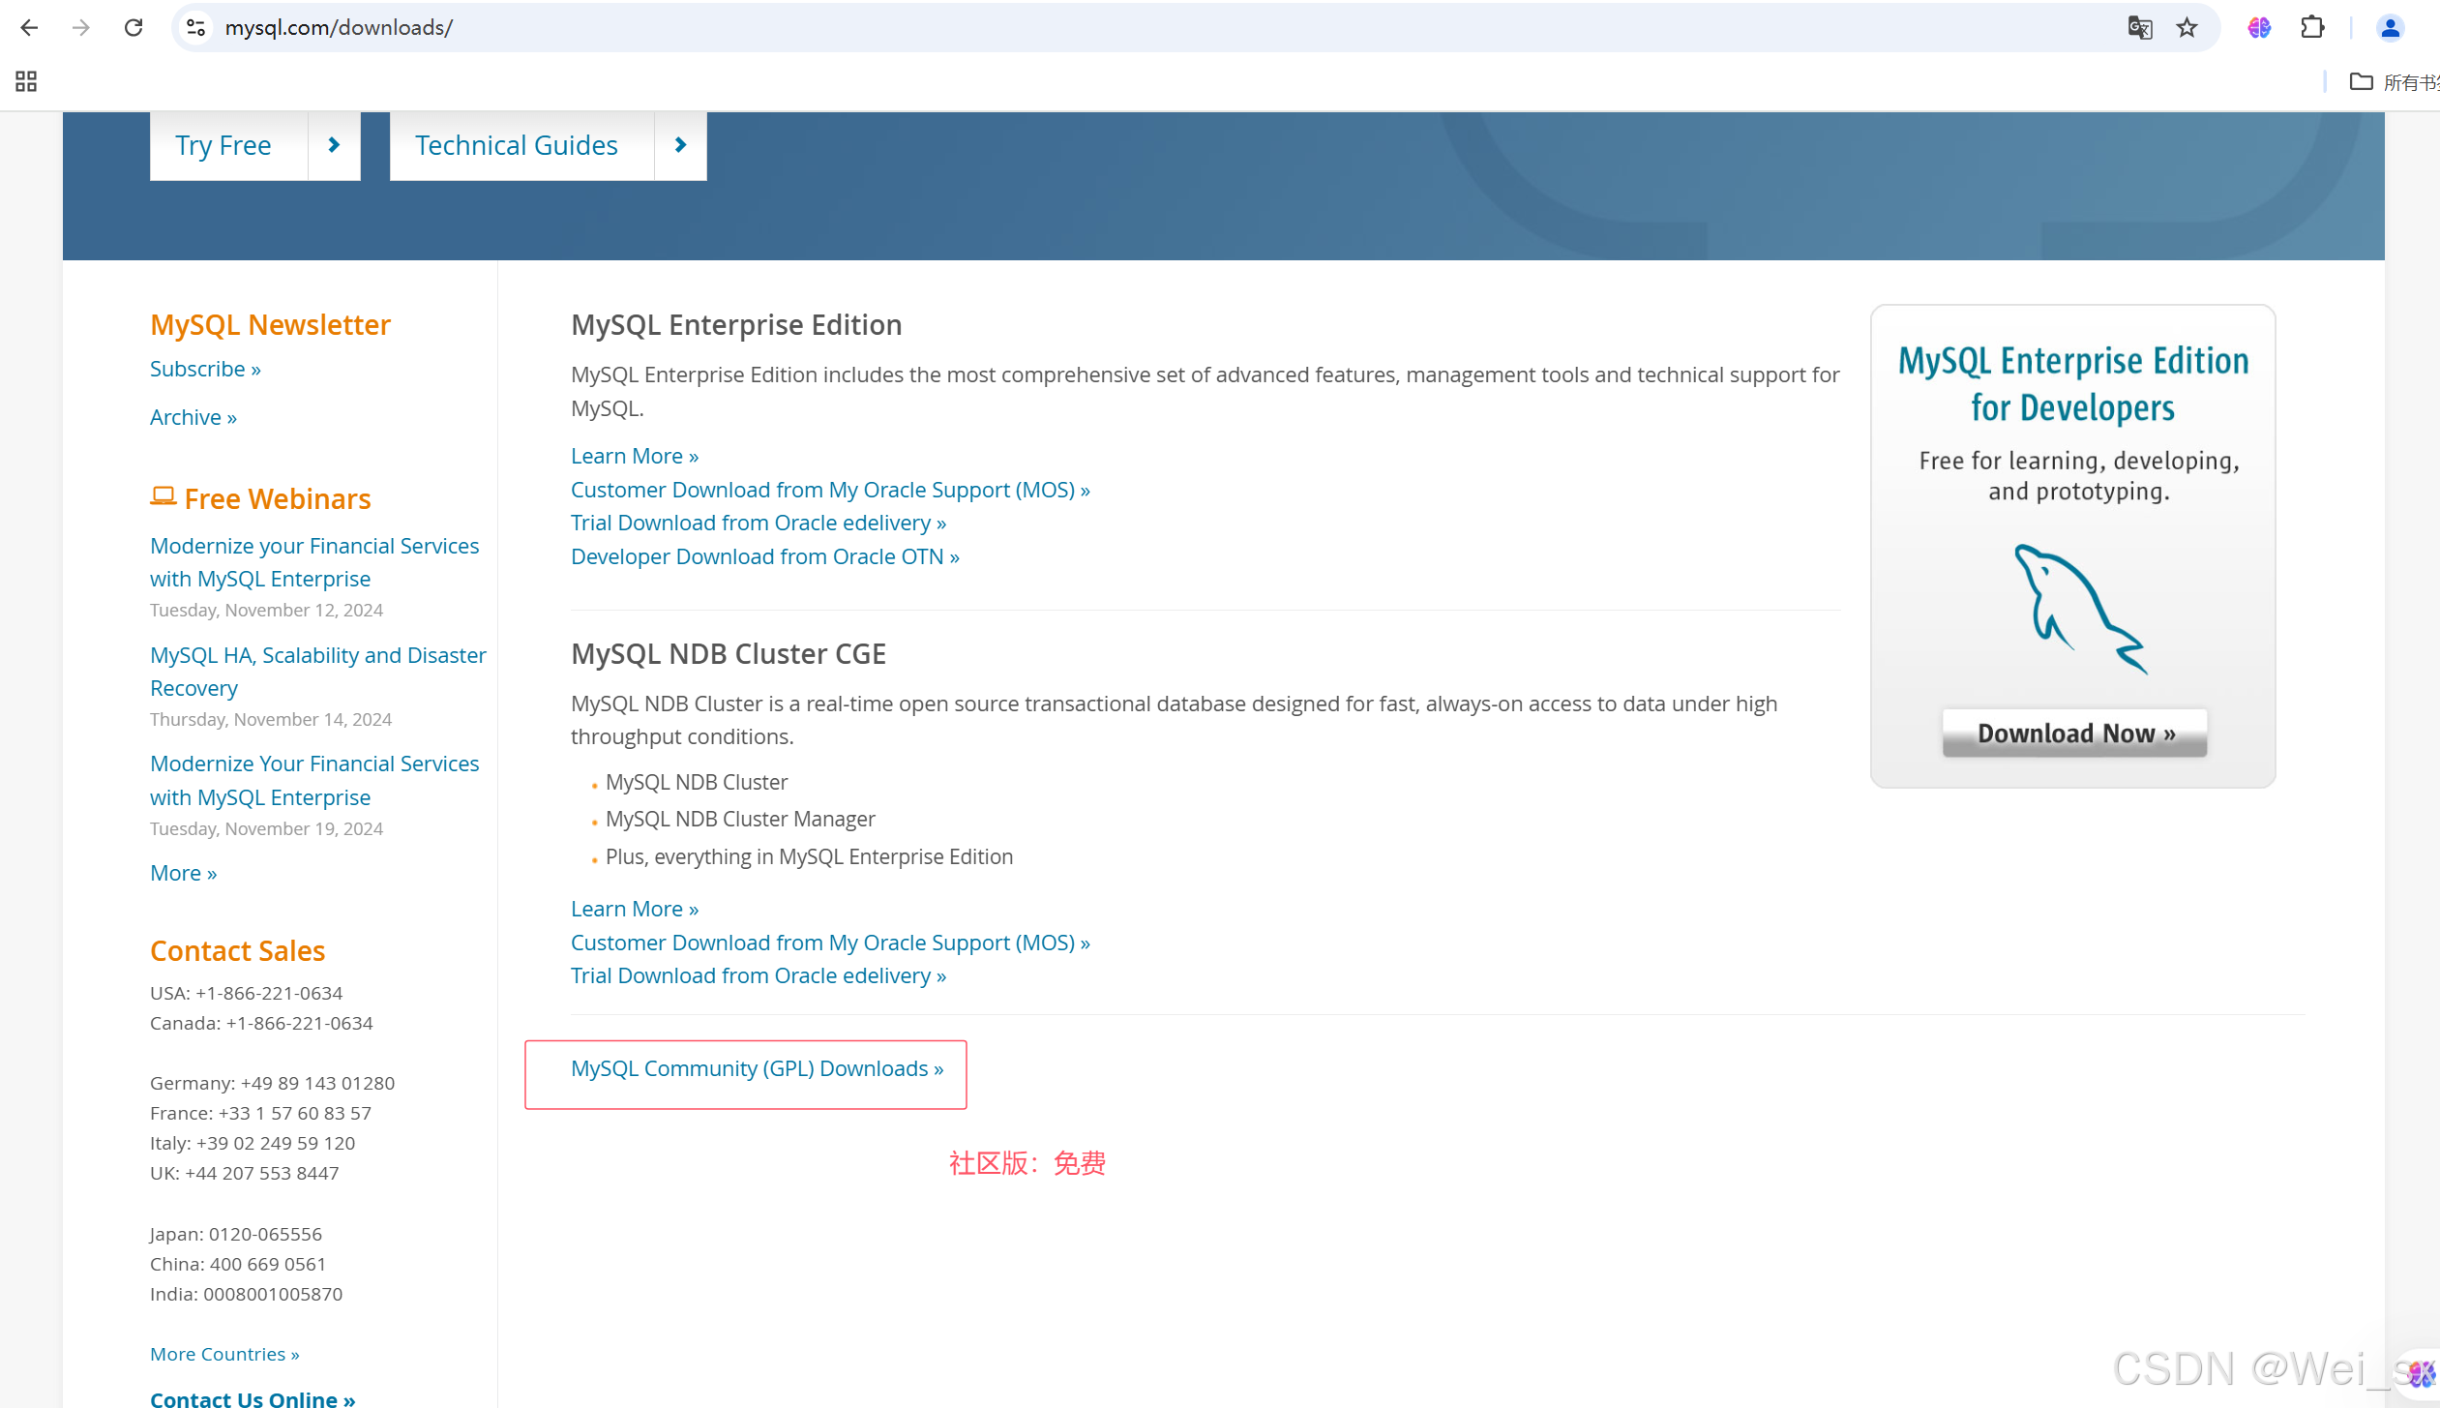Click the Try Free button

click(223, 145)
